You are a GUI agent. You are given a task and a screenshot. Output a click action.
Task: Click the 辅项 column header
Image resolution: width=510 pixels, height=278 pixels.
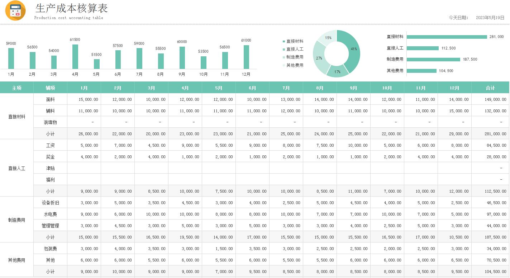tap(50, 88)
